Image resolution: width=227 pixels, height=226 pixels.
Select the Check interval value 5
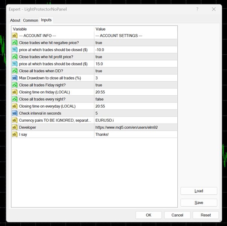tap(136, 113)
